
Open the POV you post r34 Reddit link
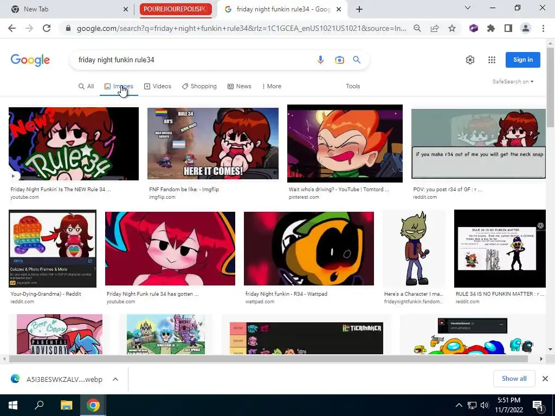447,190
